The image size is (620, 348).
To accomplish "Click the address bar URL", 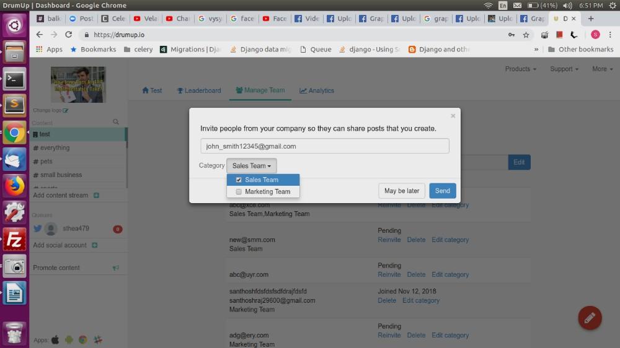I will [x=119, y=35].
